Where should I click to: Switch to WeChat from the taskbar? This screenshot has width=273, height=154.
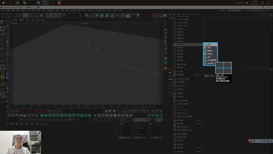click(24, 3)
